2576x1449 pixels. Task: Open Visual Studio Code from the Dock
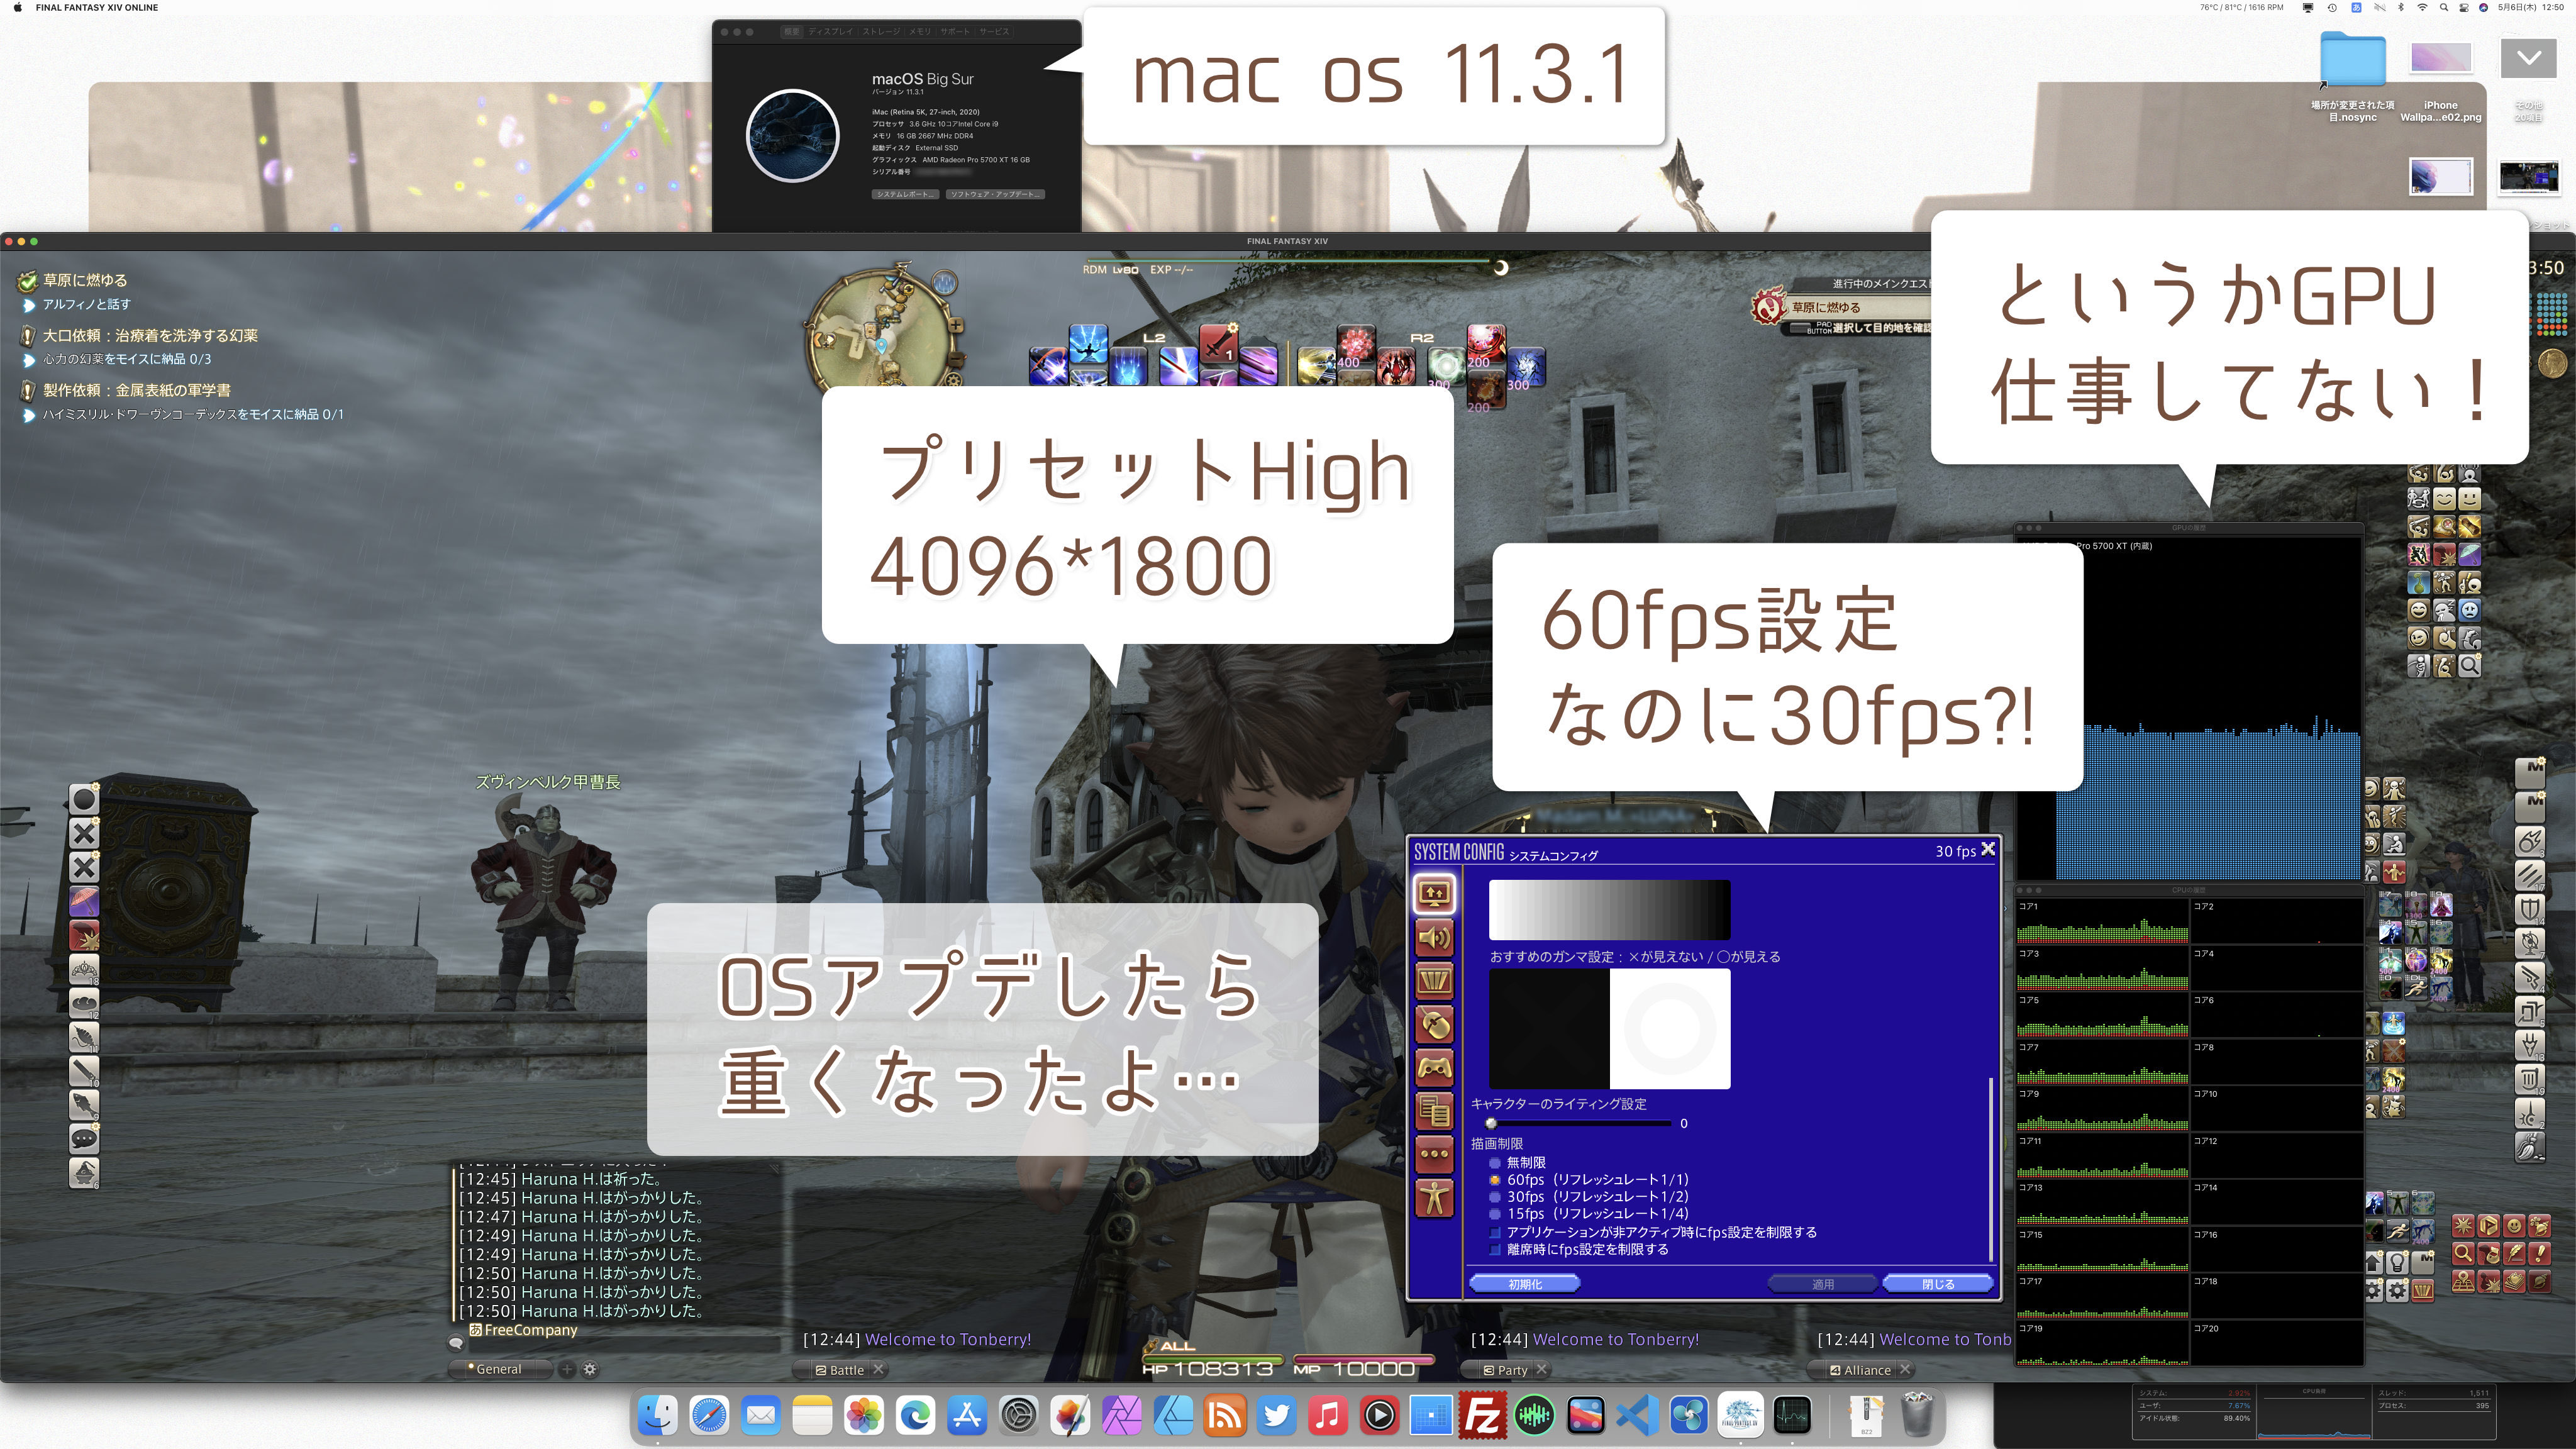click(x=1637, y=1415)
